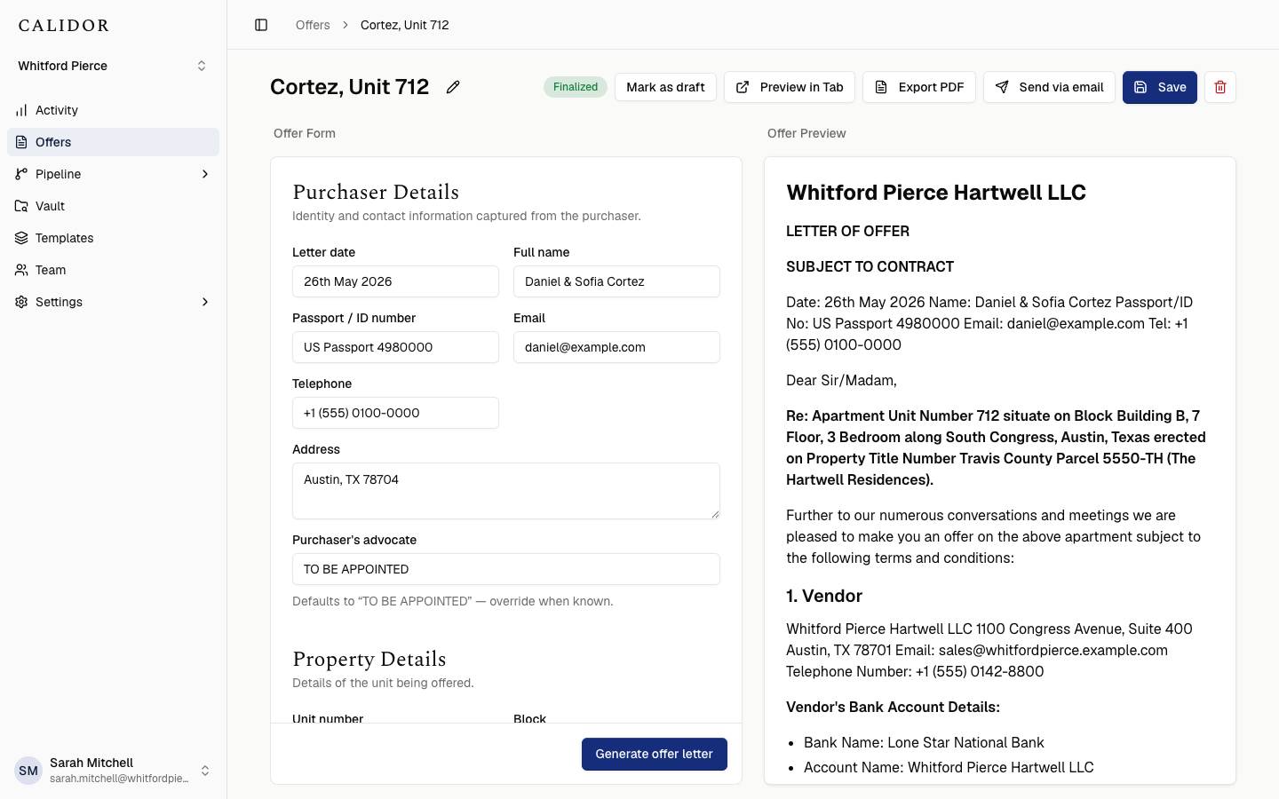1279x799 pixels.
Task: Click the Offer Preview label
Action: pos(806,133)
